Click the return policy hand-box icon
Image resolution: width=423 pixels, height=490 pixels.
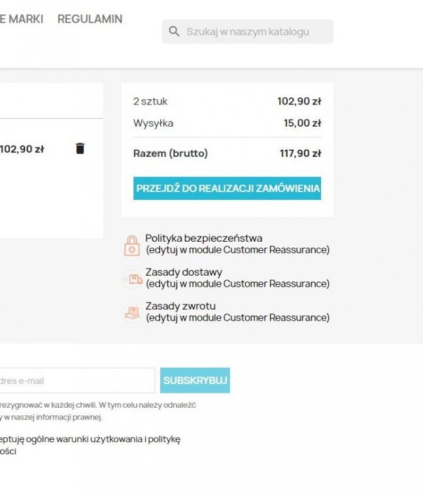[132, 313]
